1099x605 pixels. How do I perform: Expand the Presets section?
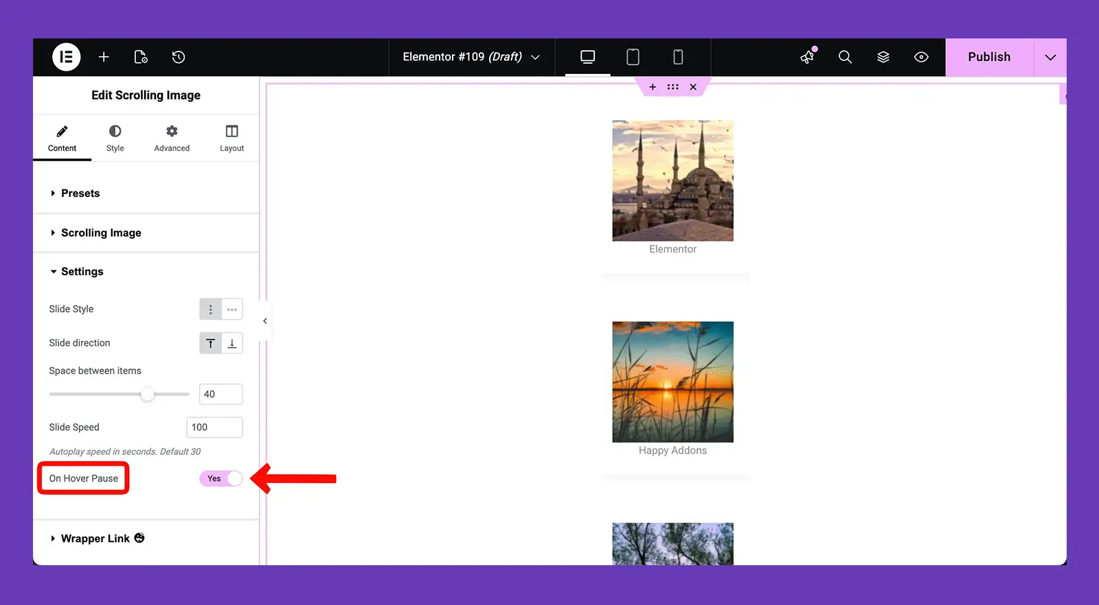pos(146,193)
